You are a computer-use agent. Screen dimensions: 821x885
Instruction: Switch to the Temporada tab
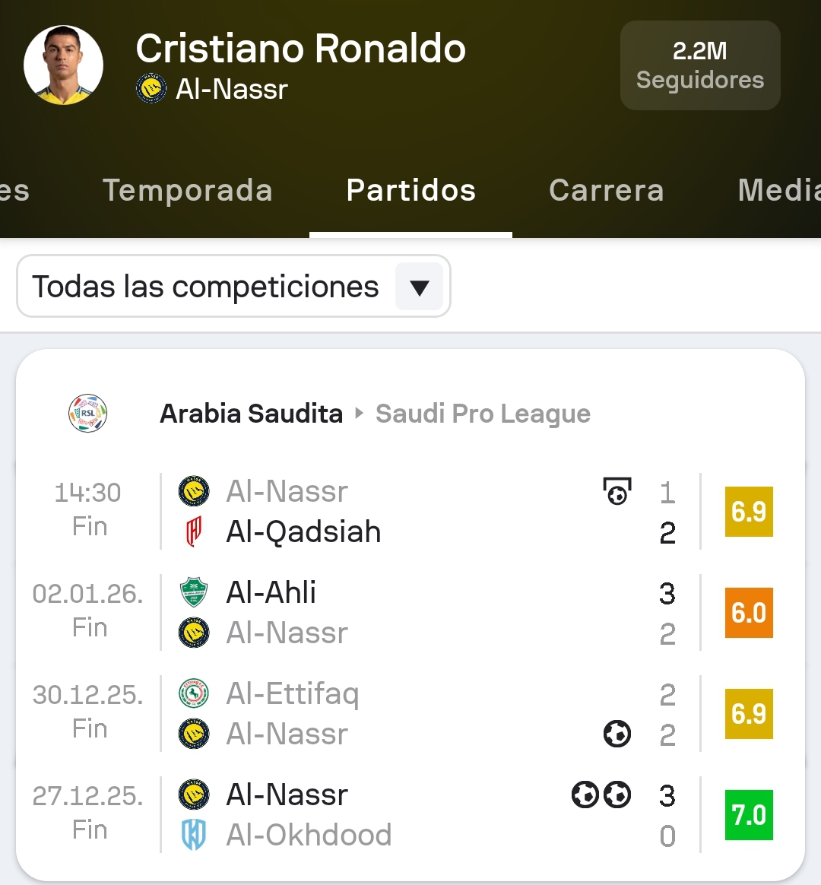(188, 190)
